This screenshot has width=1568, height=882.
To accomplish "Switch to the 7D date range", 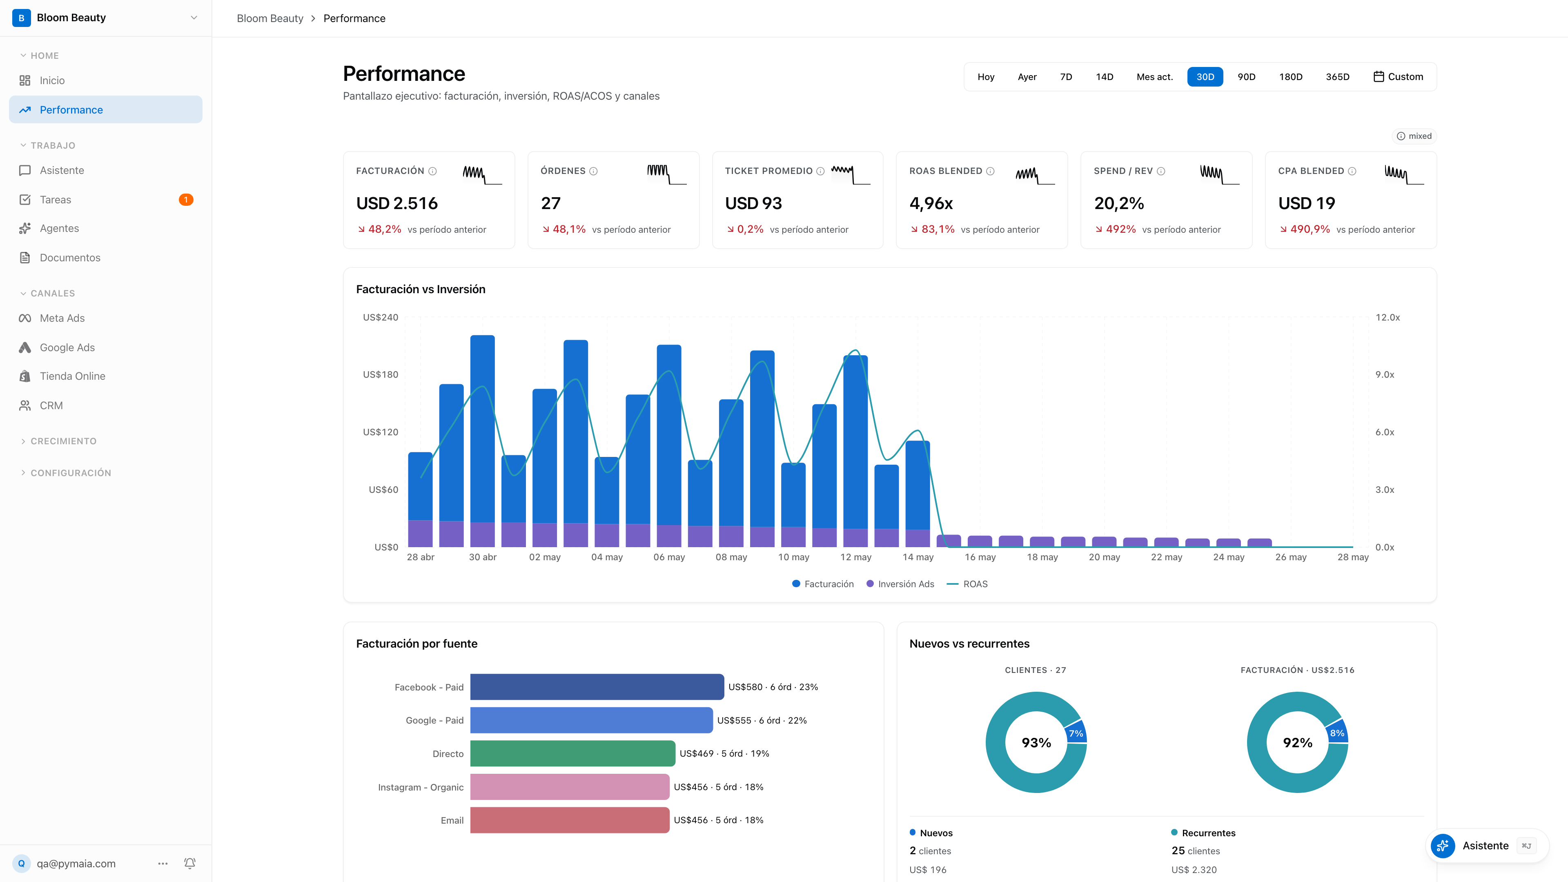I will [1066, 77].
